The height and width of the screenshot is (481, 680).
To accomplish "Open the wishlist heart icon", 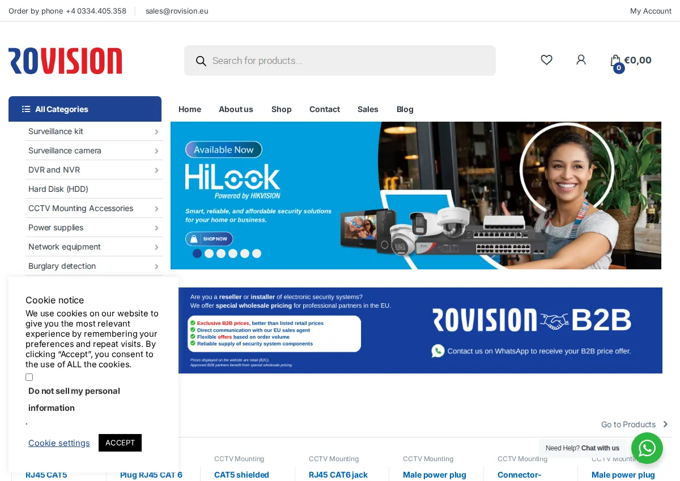I will [546, 60].
